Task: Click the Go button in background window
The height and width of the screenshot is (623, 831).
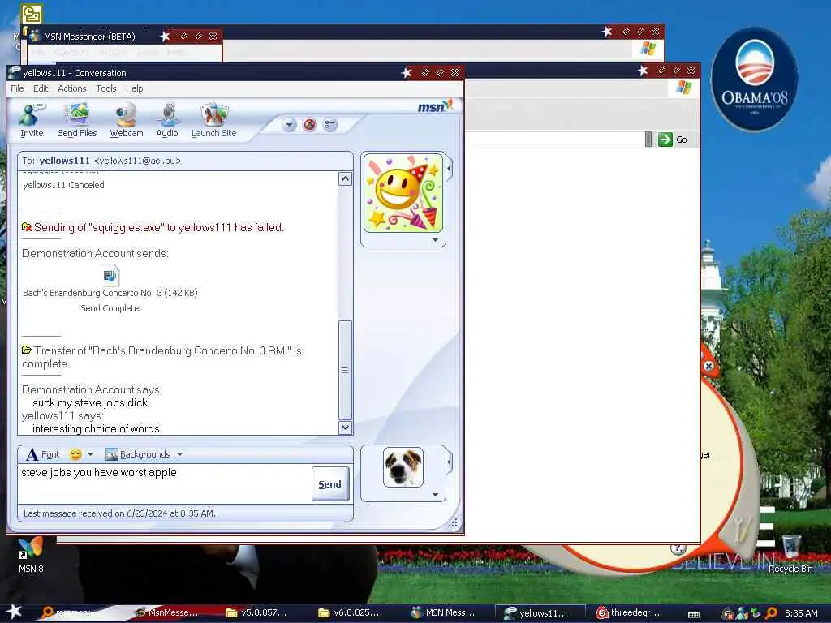Action: tap(673, 140)
